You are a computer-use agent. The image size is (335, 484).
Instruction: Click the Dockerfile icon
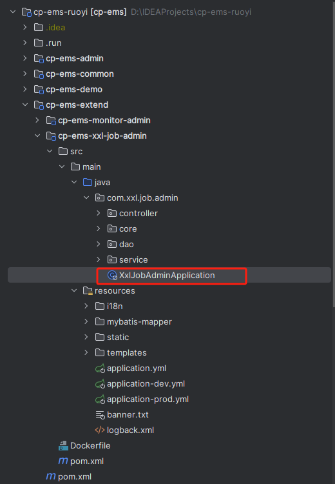[63, 445]
